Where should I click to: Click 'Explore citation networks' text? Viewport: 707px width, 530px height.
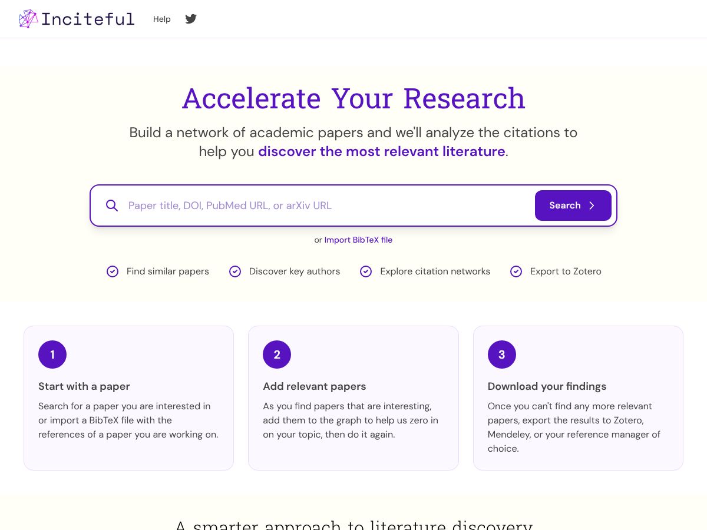click(435, 271)
